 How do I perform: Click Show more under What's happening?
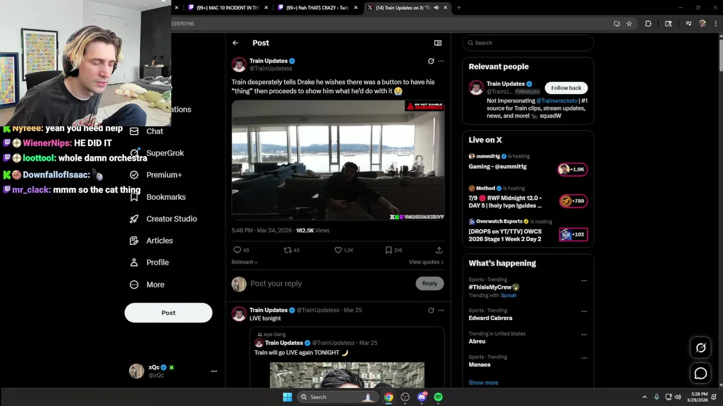tap(483, 383)
